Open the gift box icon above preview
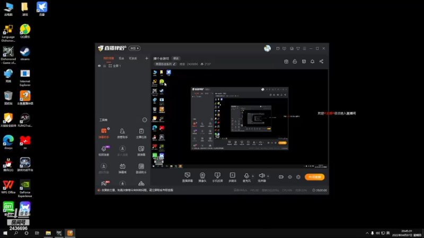 [286, 61]
